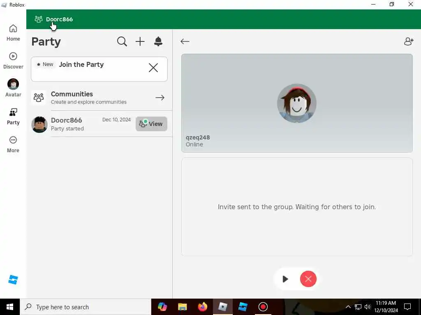Go back with the left arrow
Viewport: 421px width, 315px height.
185,41
